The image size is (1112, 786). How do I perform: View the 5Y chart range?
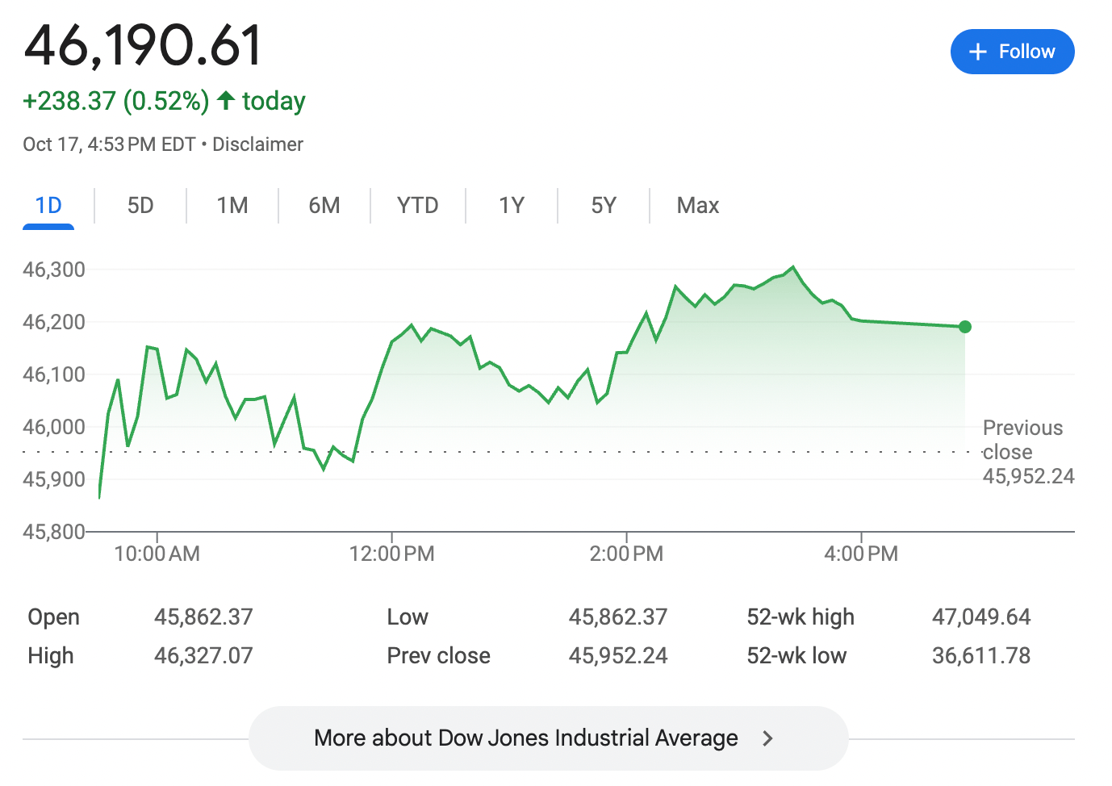(604, 206)
